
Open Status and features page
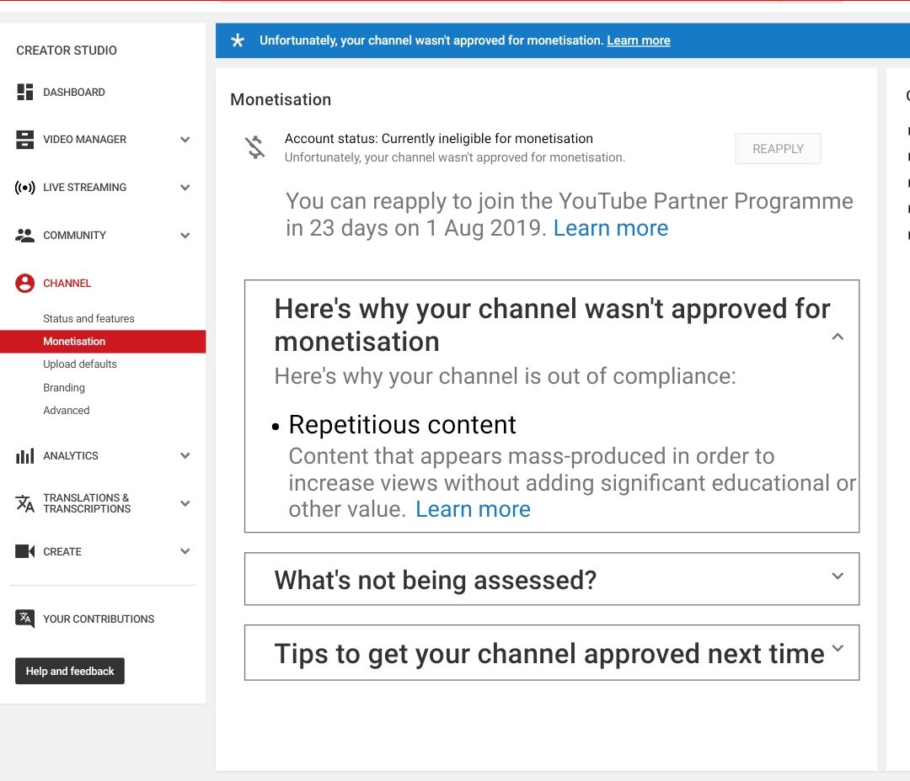point(88,319)
